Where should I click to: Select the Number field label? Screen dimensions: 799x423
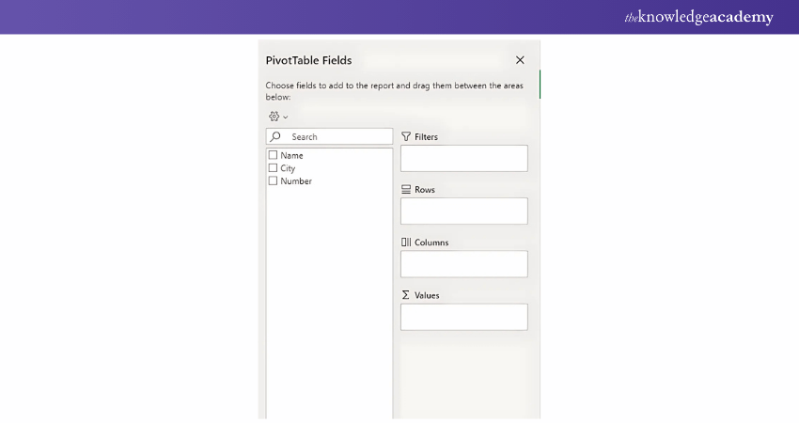296,181
